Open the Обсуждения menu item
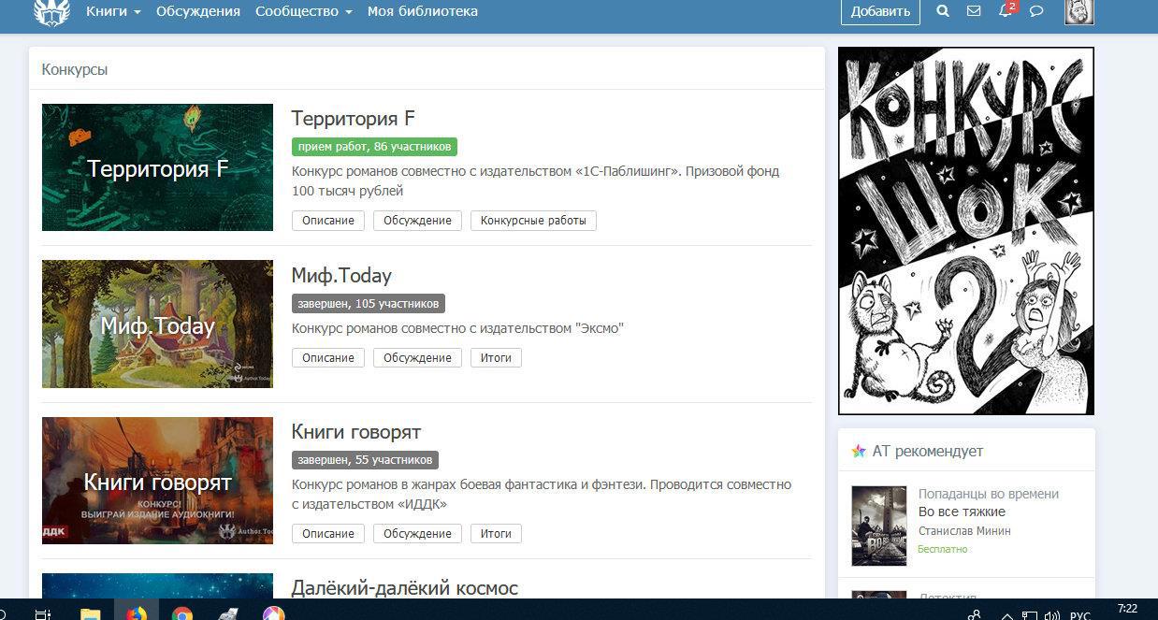Image resolution: width=1158 pixels, height=620 pixels. click(198, 11)
